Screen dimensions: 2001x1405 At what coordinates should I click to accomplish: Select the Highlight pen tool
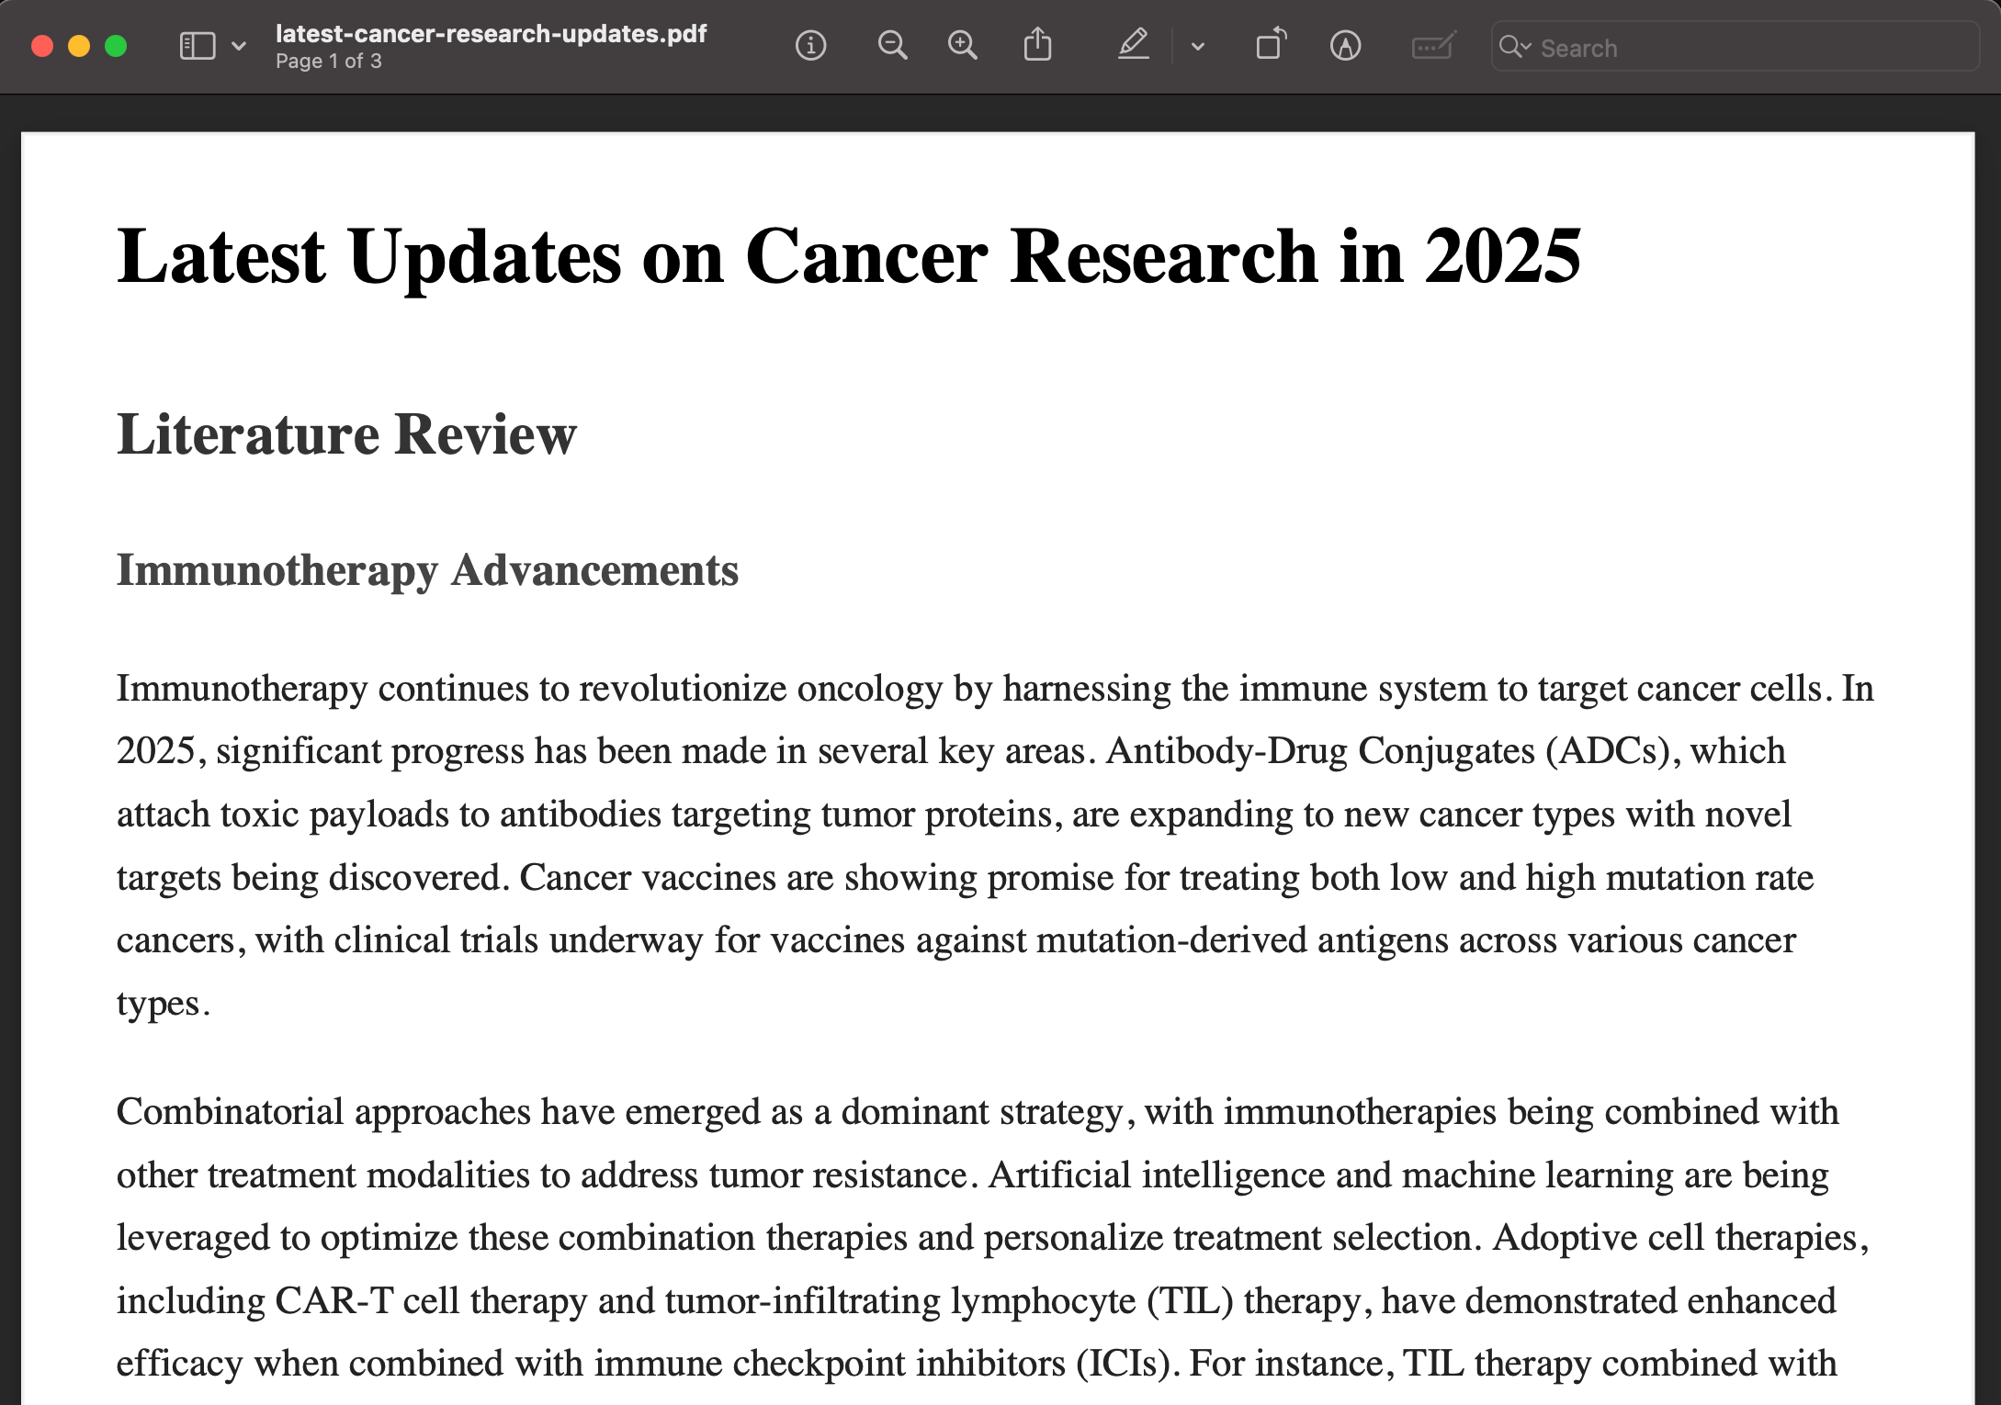coord(1134,44)
